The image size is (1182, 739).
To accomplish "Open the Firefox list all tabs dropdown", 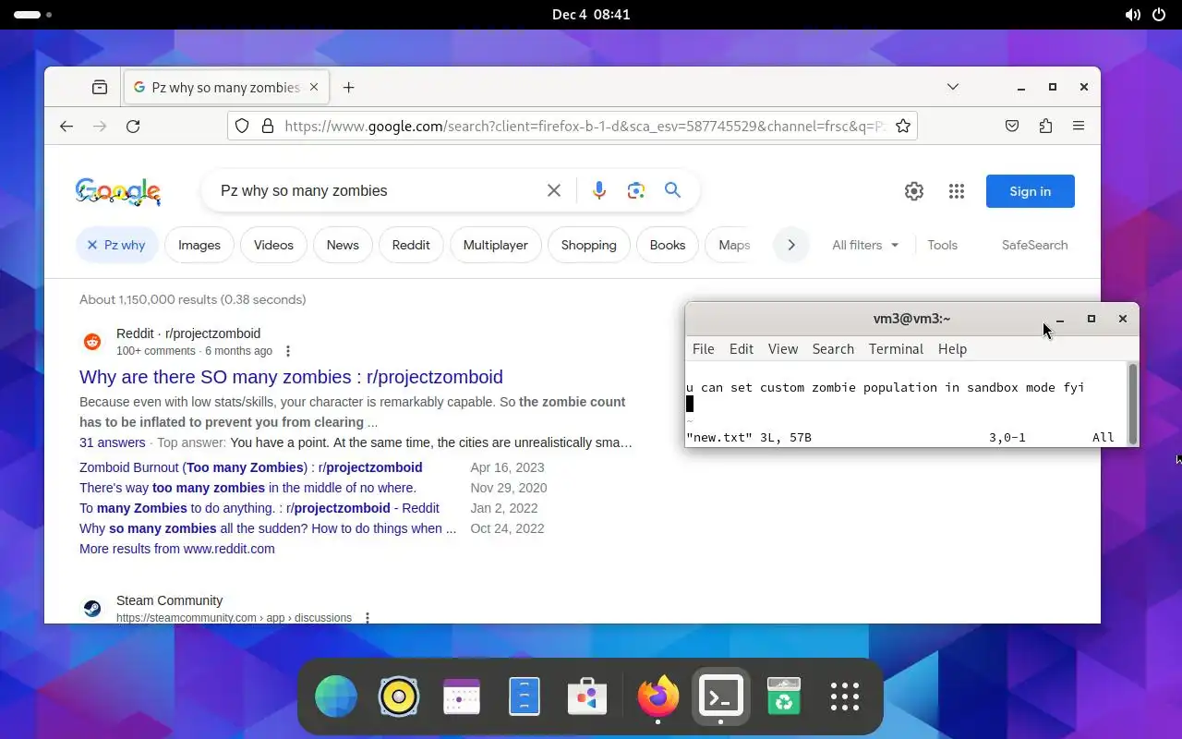I will click(x=953, y=87).
